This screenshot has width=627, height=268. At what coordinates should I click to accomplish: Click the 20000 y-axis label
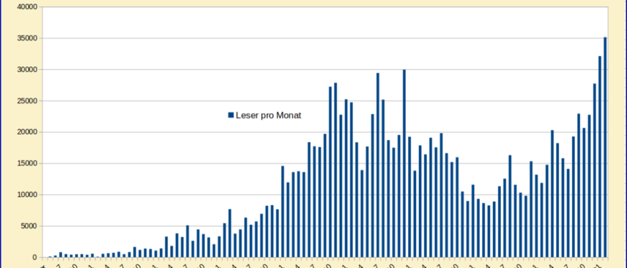tap(25, 132)
